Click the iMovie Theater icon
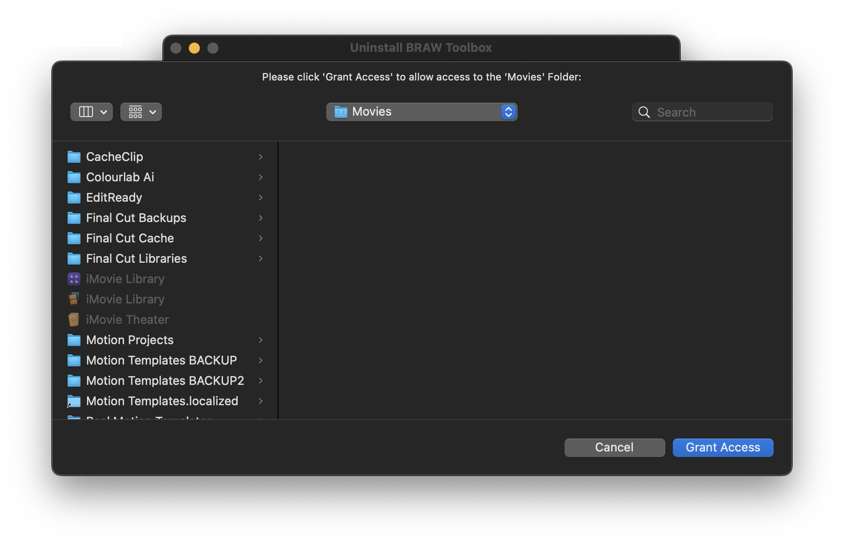This screenshot has width=844, height=544. [74, 320]
